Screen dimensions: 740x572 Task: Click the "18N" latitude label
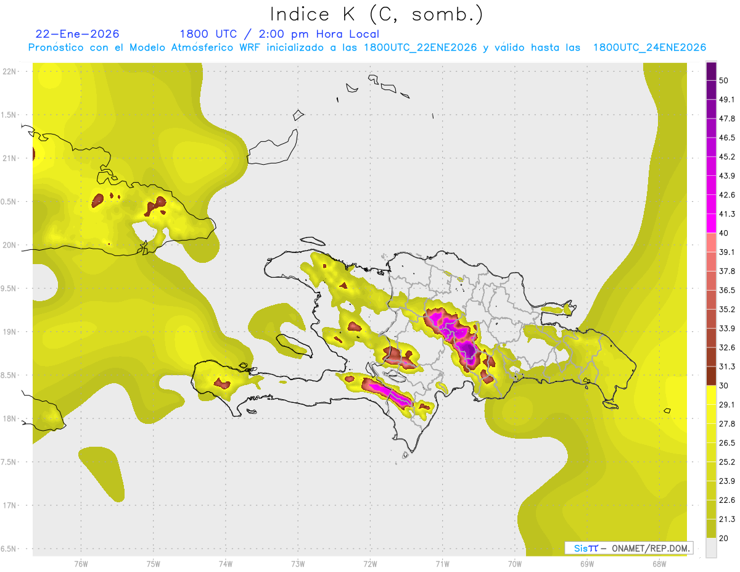(x=9, y=418)
